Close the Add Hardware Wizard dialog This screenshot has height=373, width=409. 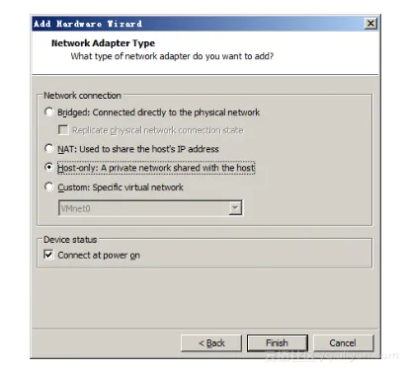(370, 24)
